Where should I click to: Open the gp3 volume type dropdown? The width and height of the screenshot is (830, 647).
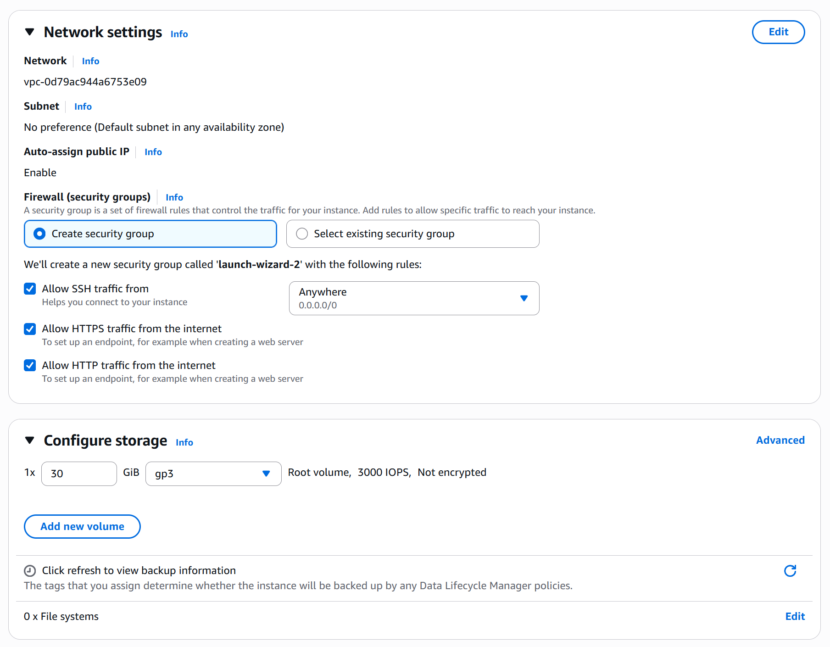pyautogui.click(x=213, y=474)
